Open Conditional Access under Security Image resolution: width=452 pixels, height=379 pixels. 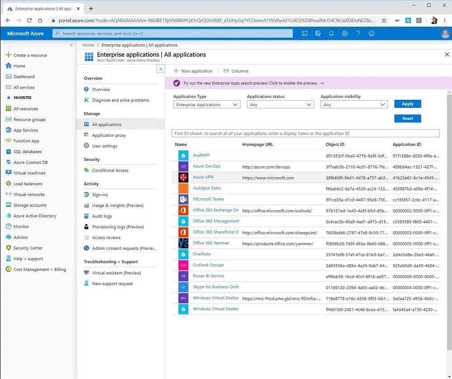110,170
